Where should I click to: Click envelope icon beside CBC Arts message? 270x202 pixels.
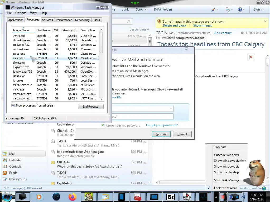click(53, 163)
